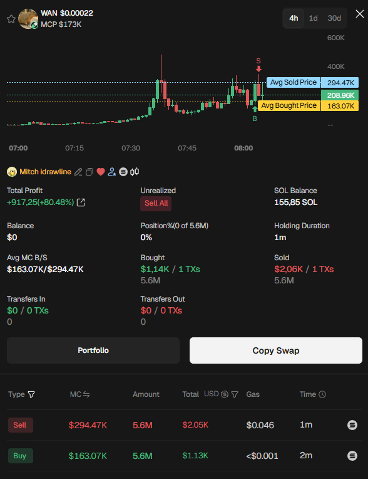
Task: Click the $294.47K MC cell
Action: click(x=88, y=425)
